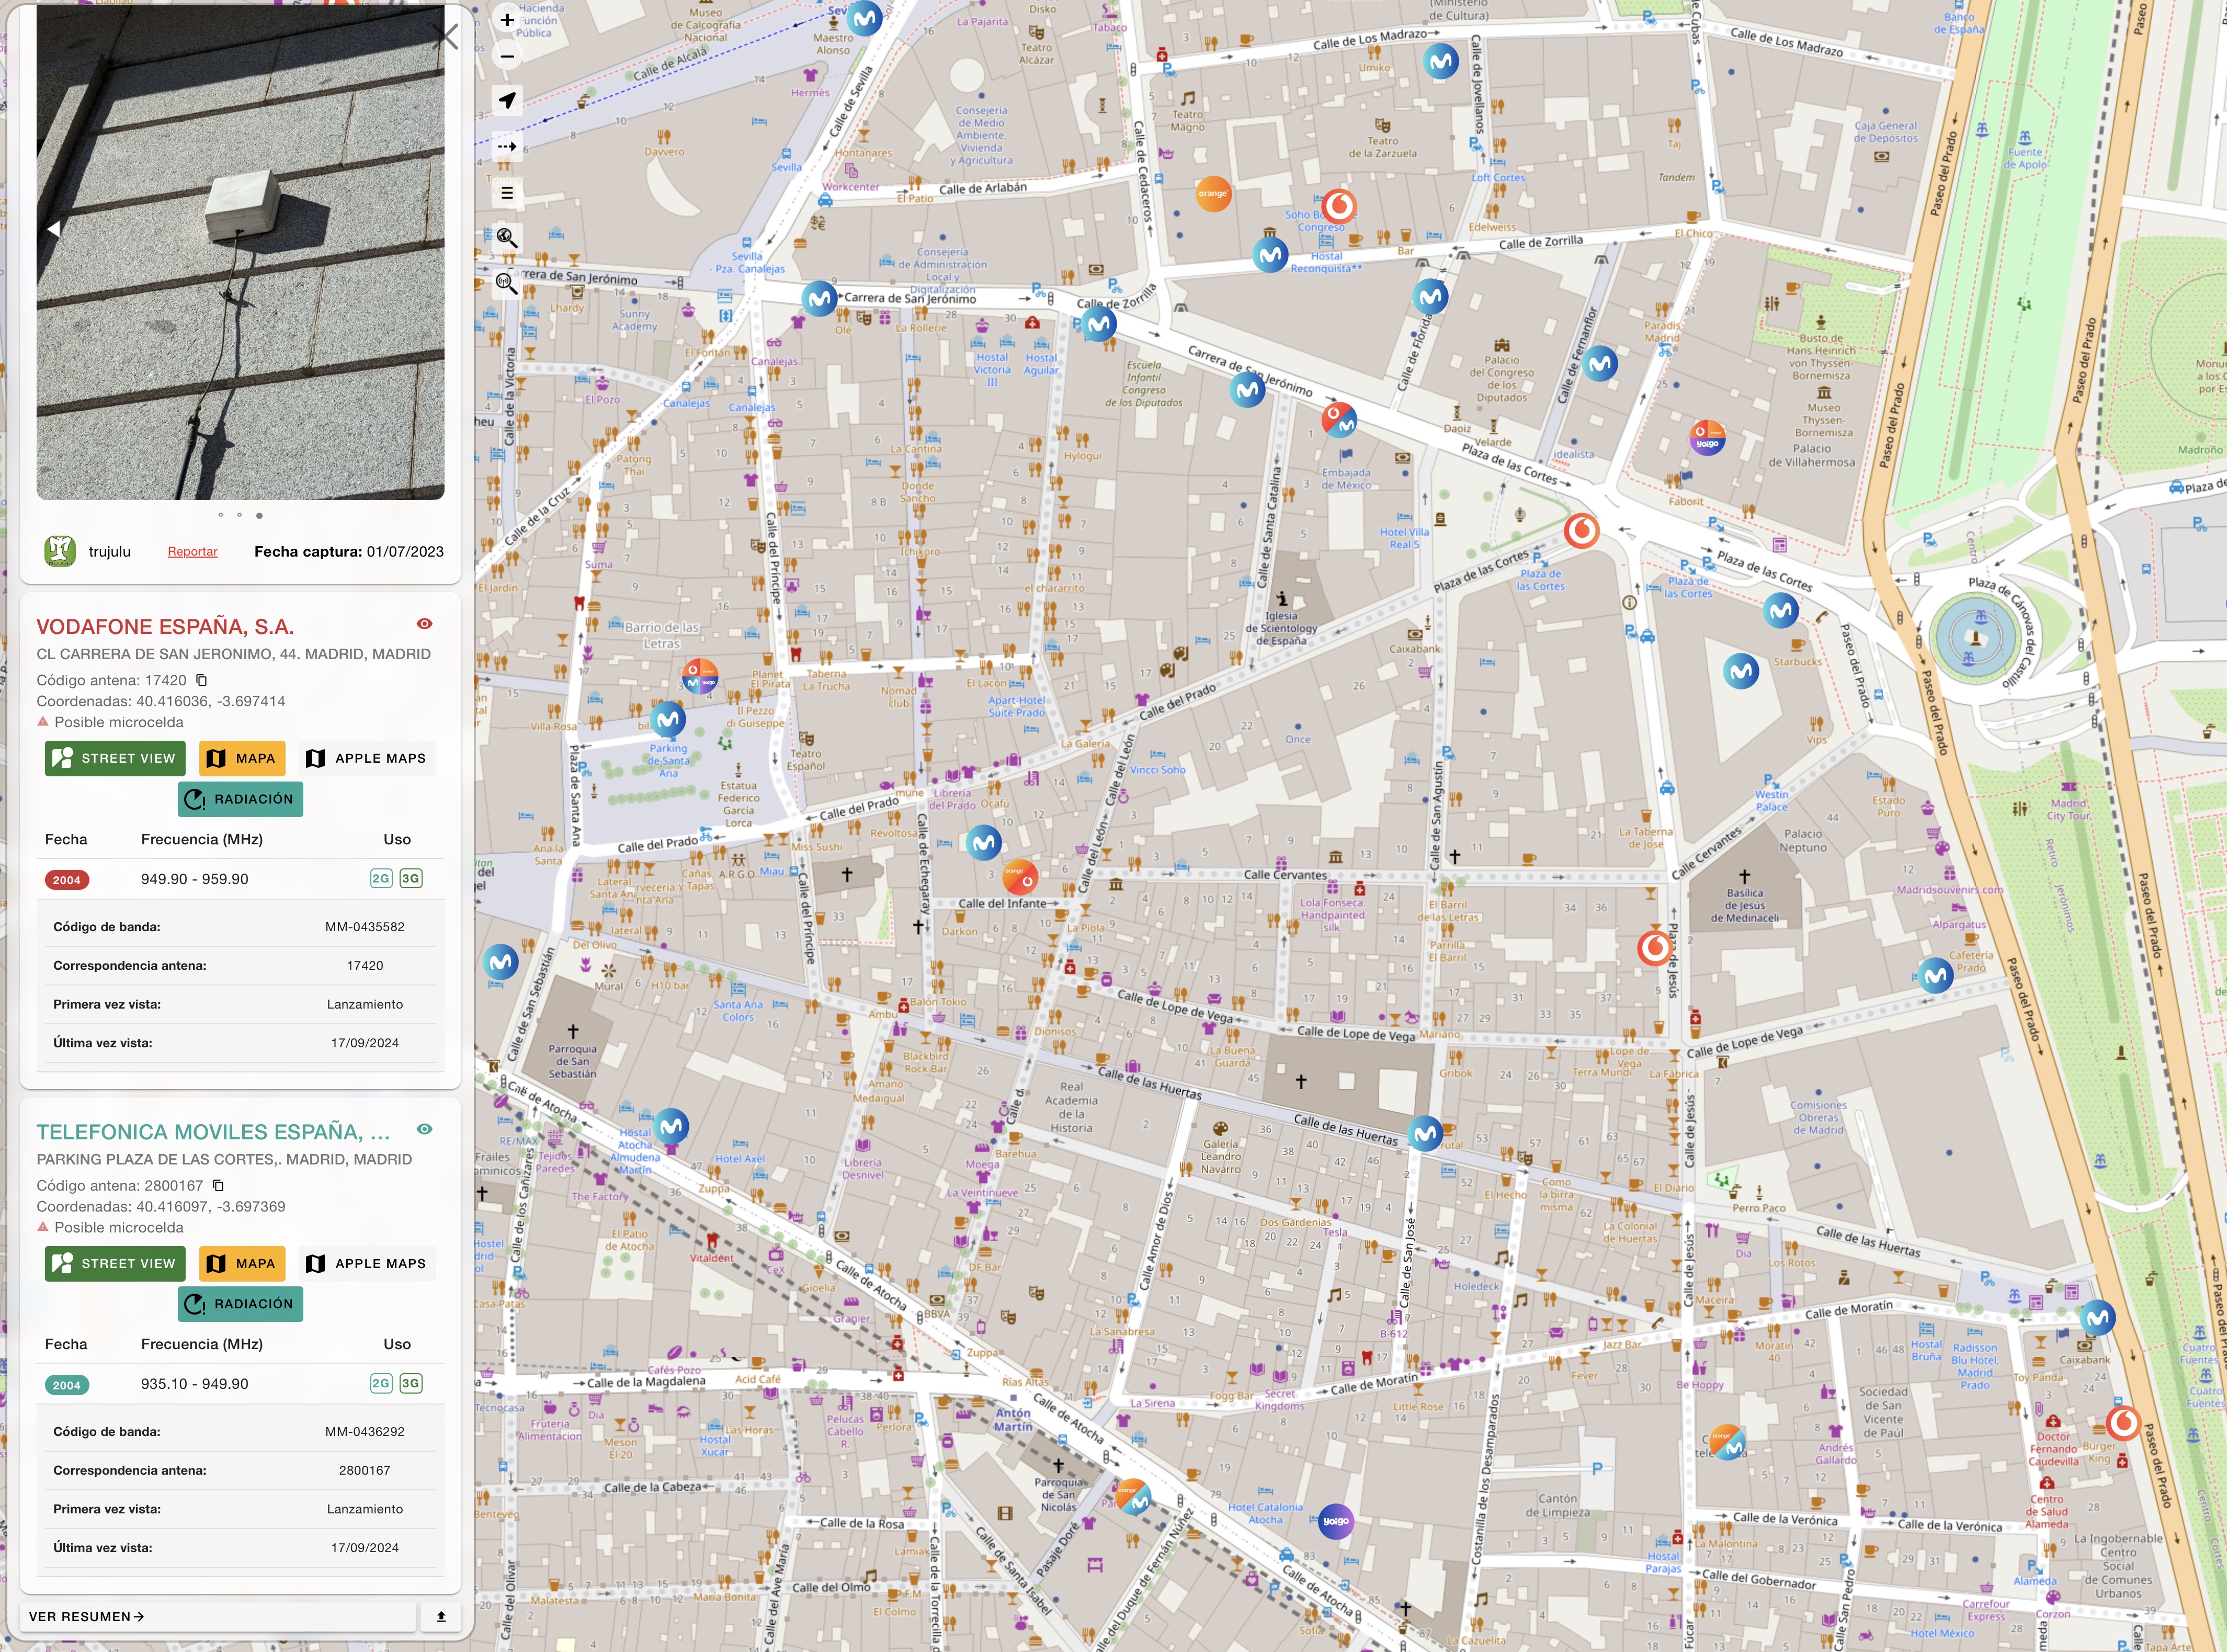Viewport: 2227px width, 1652px height.
Task: Open Mapa for Telefonica antenna
Action: pos(242,1263)
